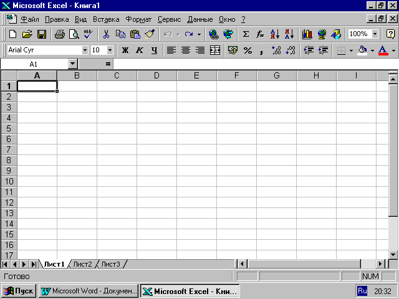The image size is (399, 299).
Task: Save the workbook with the floppy disk icon
Action: (42, 34)
